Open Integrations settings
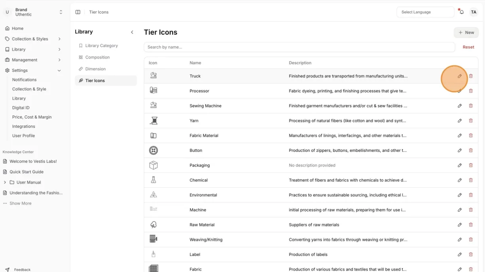Viewport: 485px width, 272px height. click(x=24, y=127)
